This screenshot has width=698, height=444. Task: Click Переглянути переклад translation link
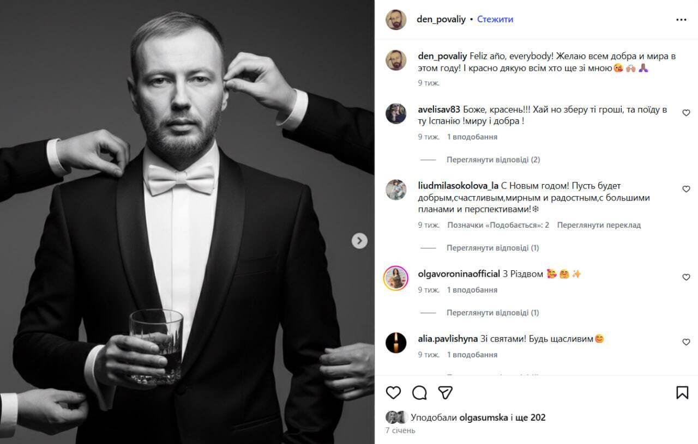pos(599,224)
